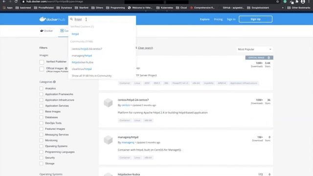313x176 pixels.
Task: Check the Application Services category
Action: tap(41, 106)
